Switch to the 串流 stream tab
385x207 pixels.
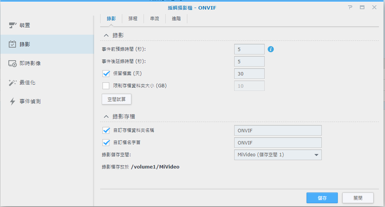pos(155,19)
